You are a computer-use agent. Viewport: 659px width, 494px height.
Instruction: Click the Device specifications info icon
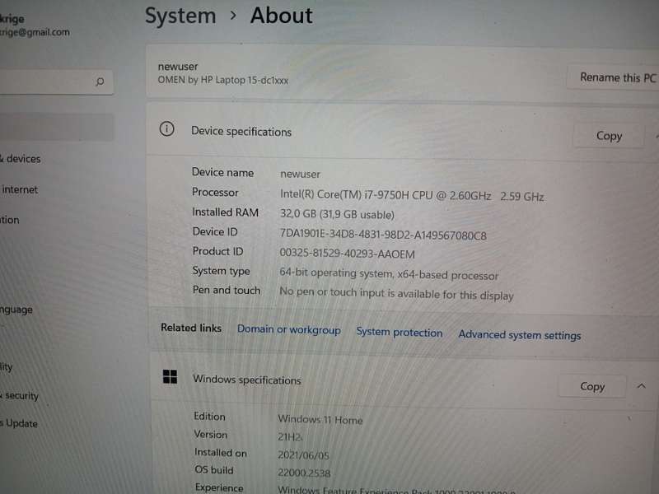[167, 128]
